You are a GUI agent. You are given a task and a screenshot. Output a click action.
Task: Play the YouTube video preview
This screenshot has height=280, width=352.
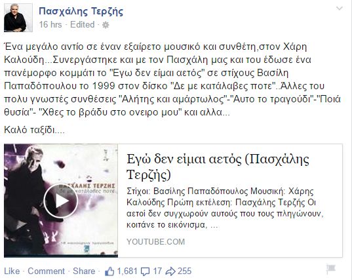61,201
